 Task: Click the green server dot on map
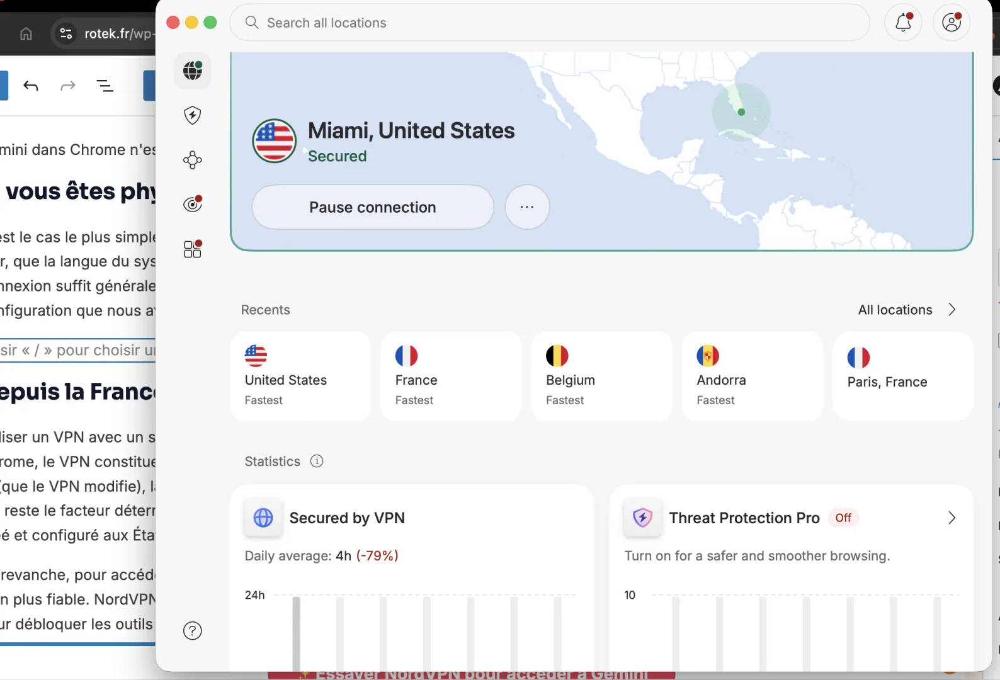click(741, 112)
